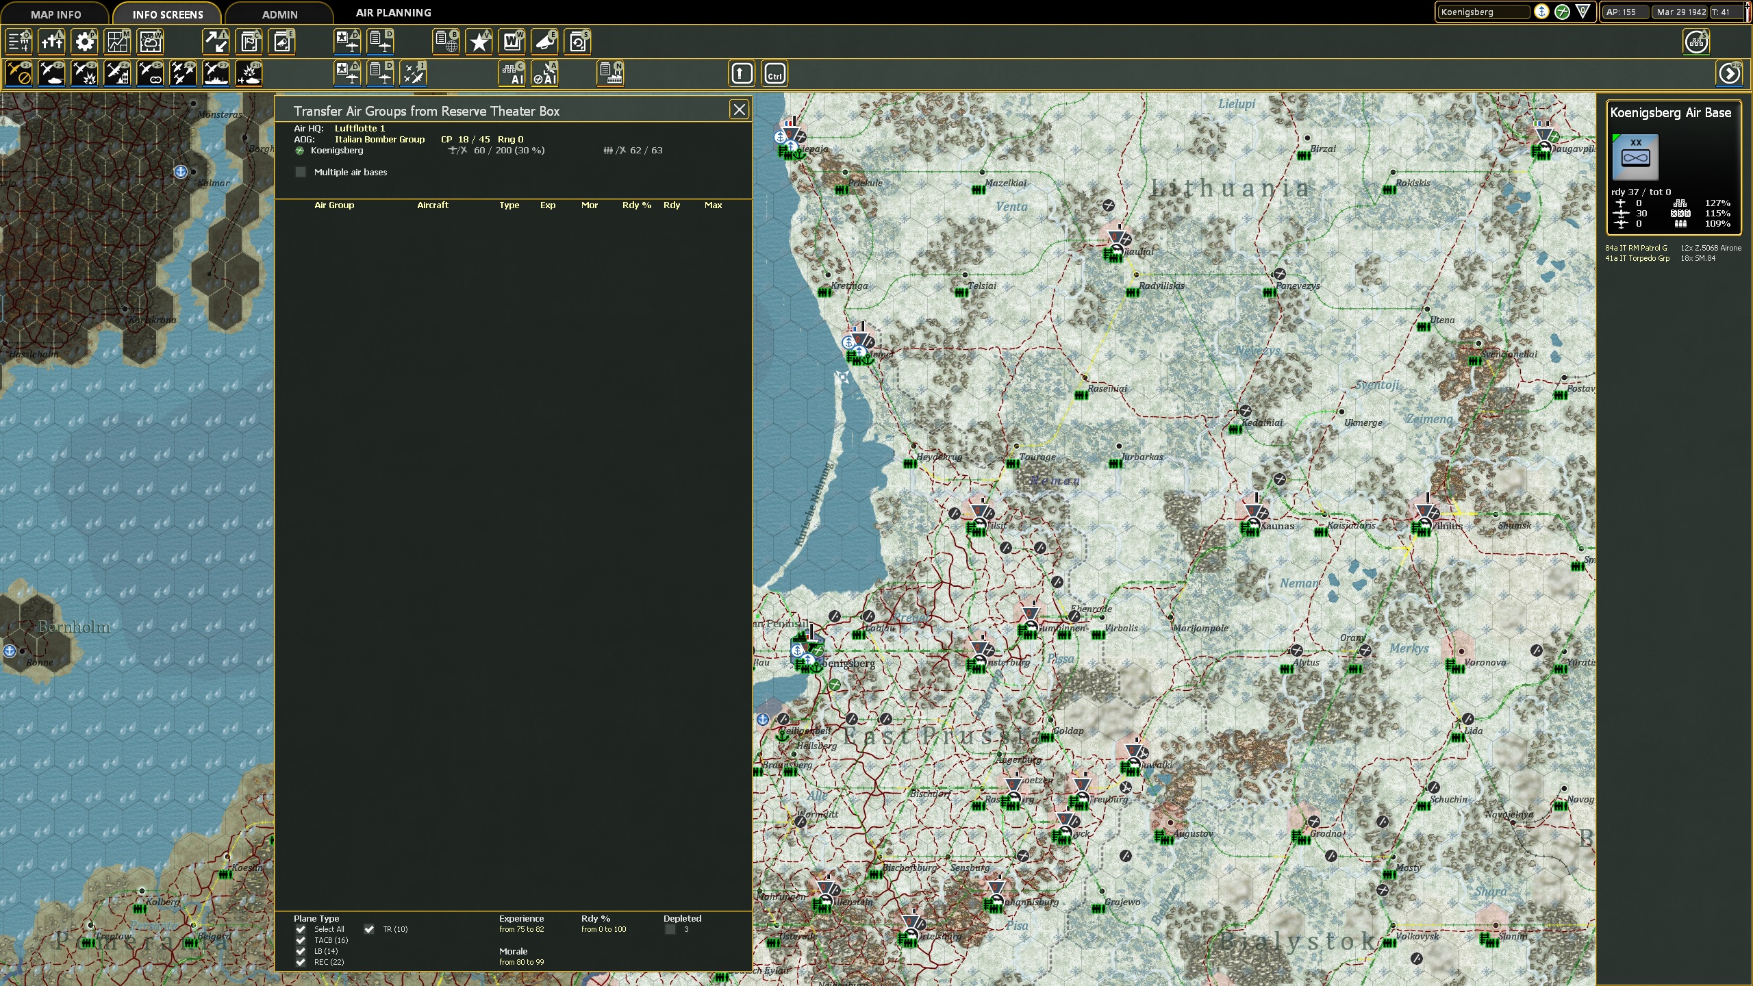Click the Koenigsberg Air Base unit counter
The width and height of the screenshot is (1753, 986).
[1635, 157]
